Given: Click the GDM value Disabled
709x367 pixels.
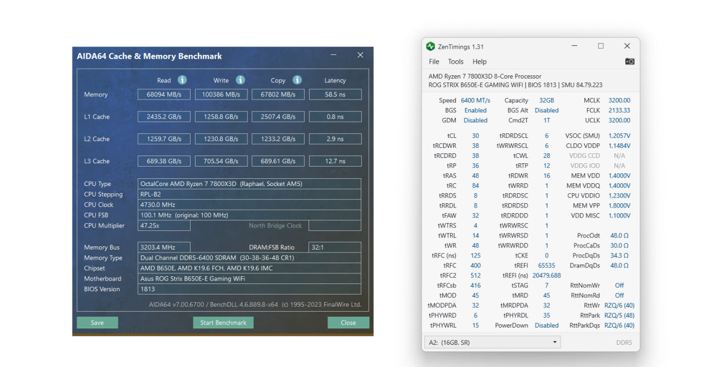Looking at the screenshot, I should click(x=475, y=121).
